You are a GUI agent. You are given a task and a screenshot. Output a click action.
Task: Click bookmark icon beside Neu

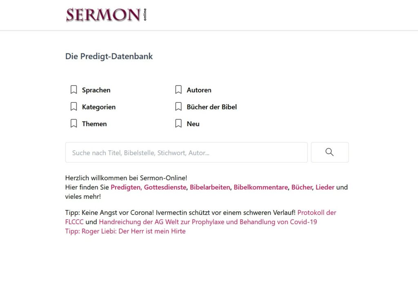point(178,123)
